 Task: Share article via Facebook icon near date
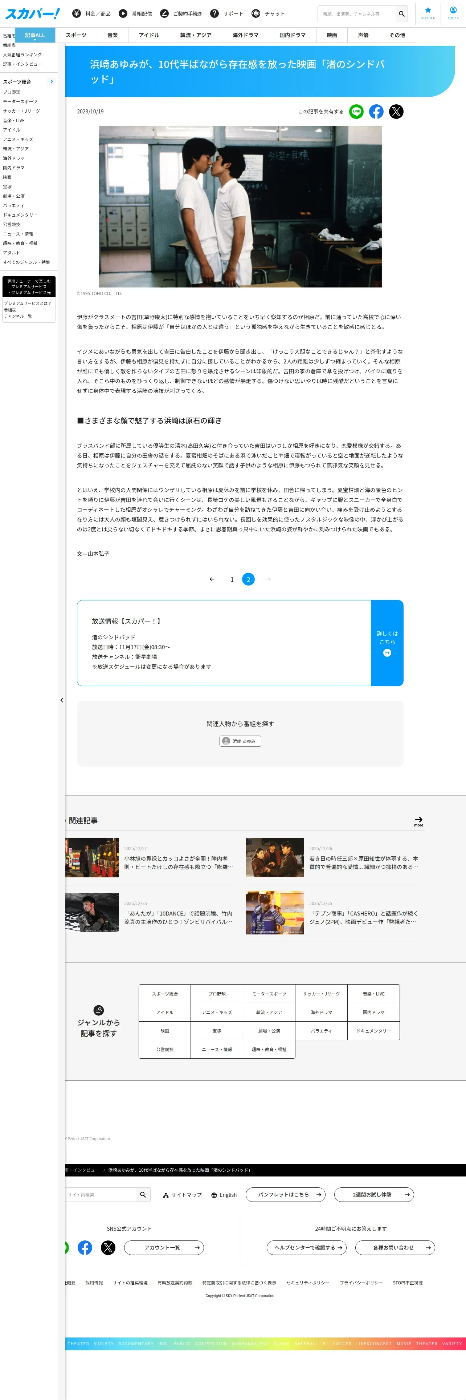(x=376, y=112)
